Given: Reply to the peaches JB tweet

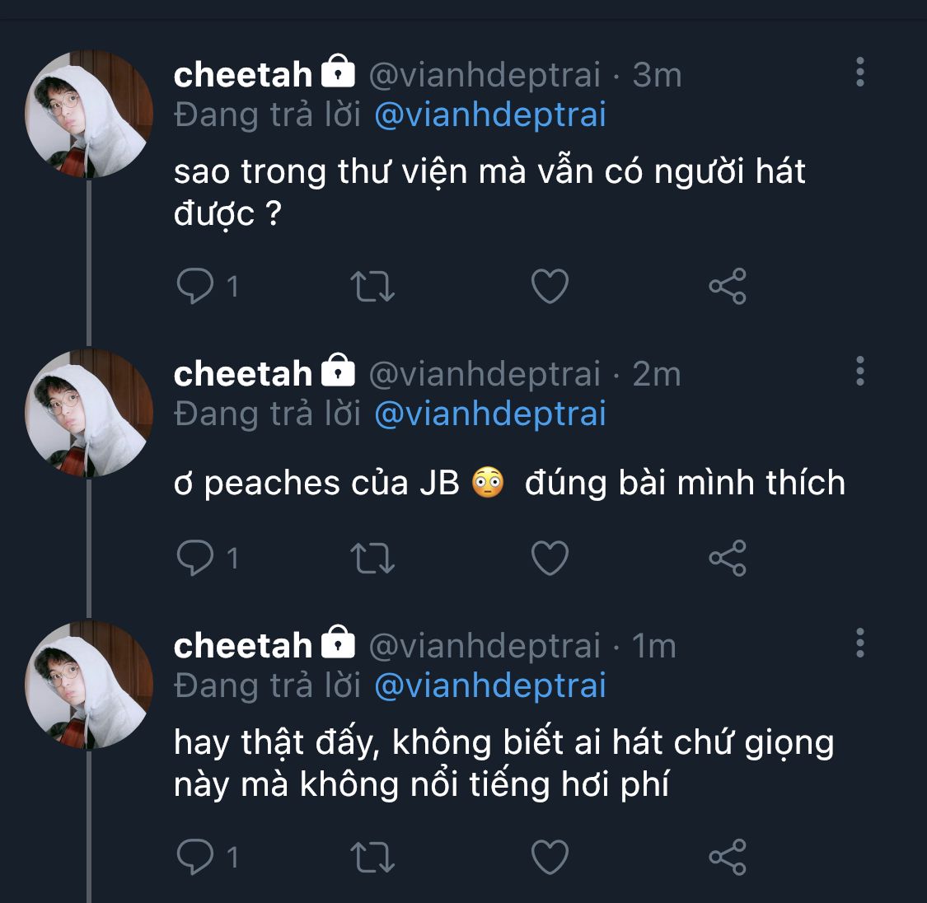Looking at the screenshot, I should (195, 559).
